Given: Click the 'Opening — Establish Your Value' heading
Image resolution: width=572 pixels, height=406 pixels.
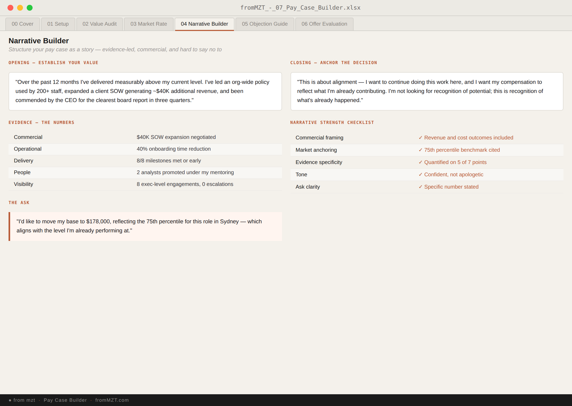Looking at the screenshot, I should coord(53,63).
